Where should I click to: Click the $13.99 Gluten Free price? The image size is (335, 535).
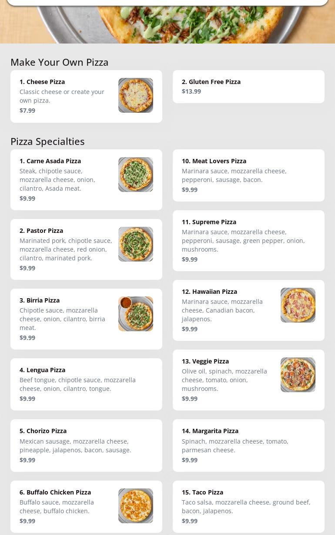point(191,91)
